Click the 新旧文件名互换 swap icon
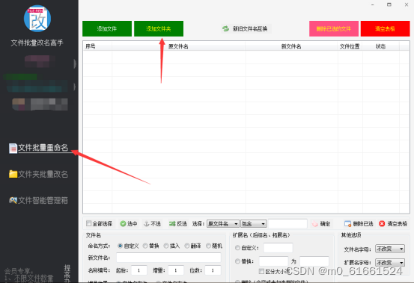The image size is (414, 283). 225,28
